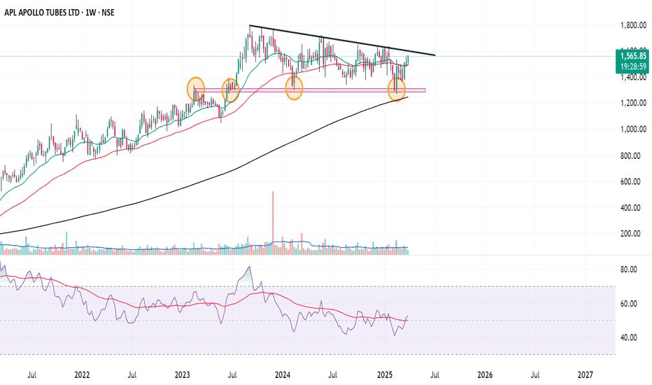Click the 2026 label on time axis
Screen dimensions: 652x385
[485, 375]
